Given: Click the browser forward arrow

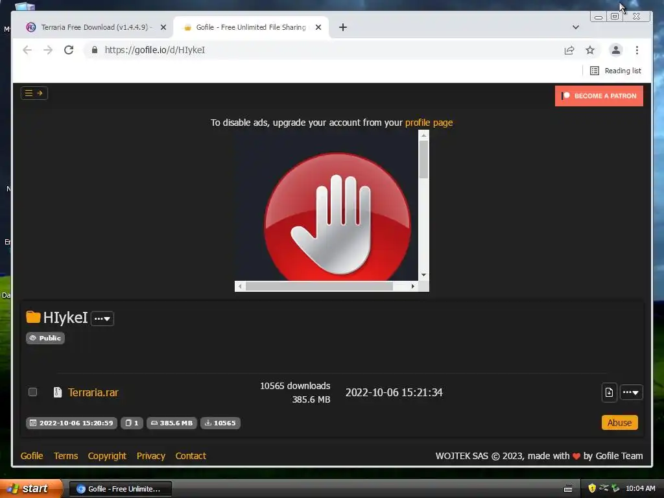Looking at the screenshot, I should 48,50.
